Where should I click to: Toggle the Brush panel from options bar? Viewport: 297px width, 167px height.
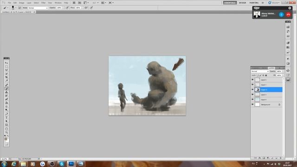(19, 8)
